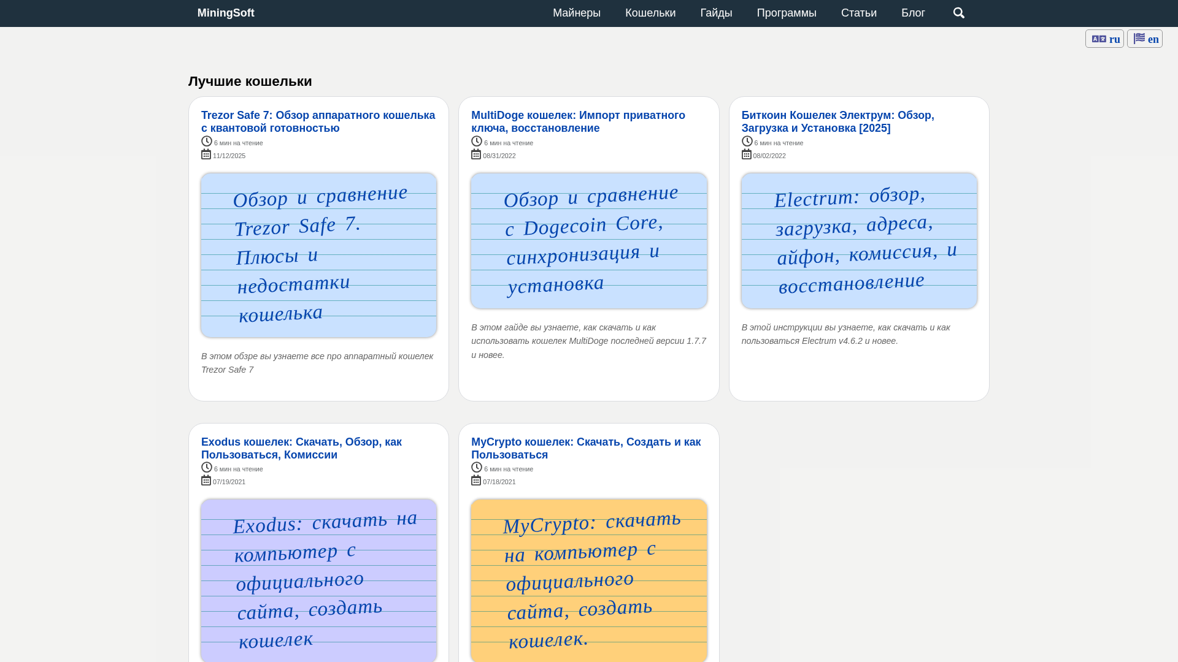Viewport: 1178px width, 662px height.
Task: Open the Блог menu item
Action: click(x=913, y=13)
